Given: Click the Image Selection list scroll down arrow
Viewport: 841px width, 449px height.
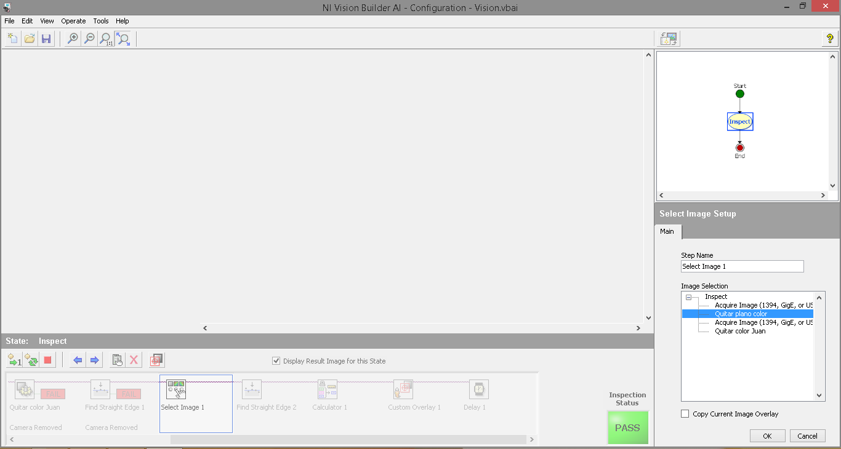Looking at the screenshot, I should tap(819, 396).
